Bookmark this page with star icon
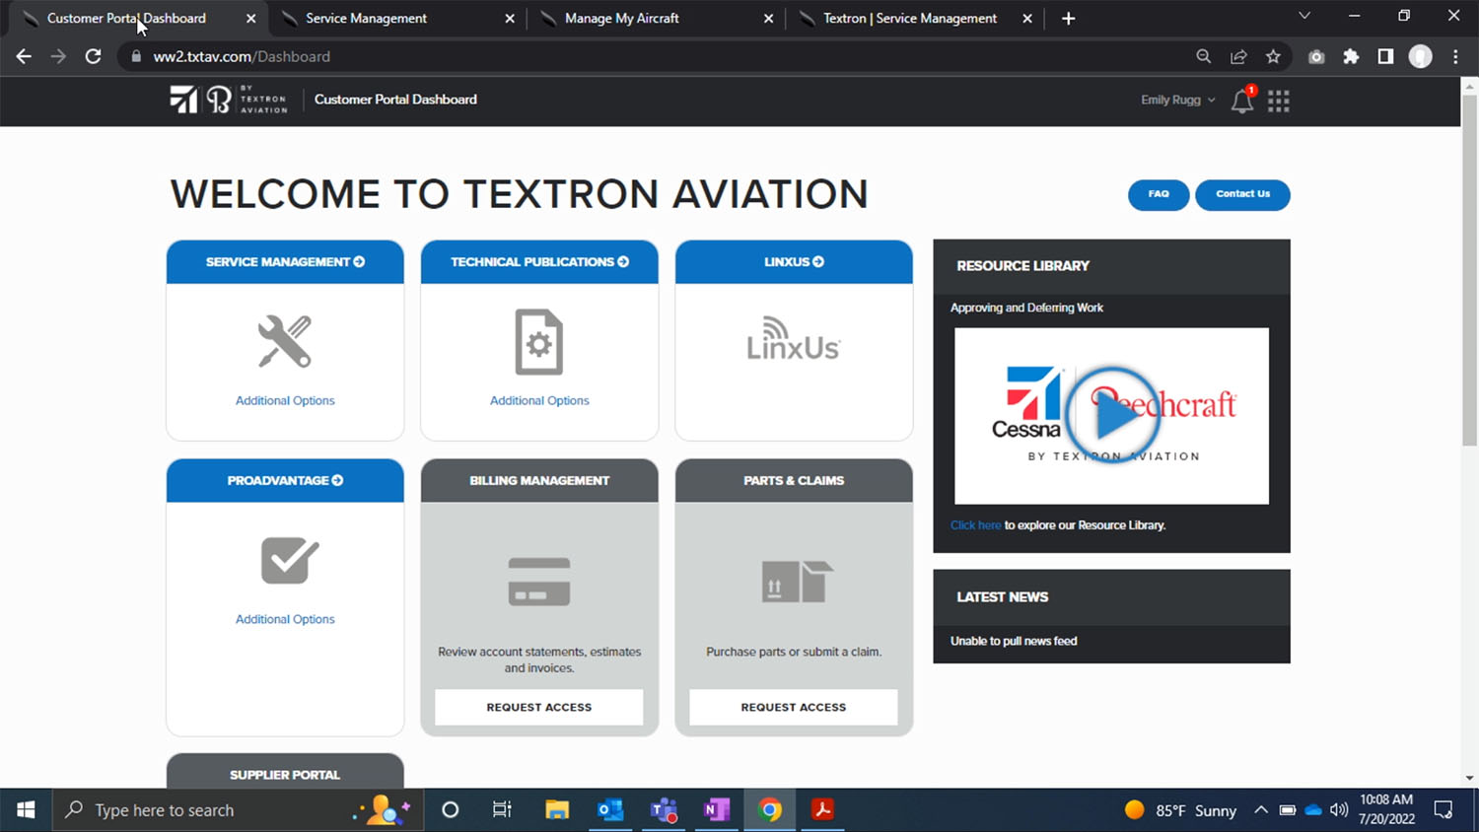The image size is (1479, 832). coord(1273,57)
